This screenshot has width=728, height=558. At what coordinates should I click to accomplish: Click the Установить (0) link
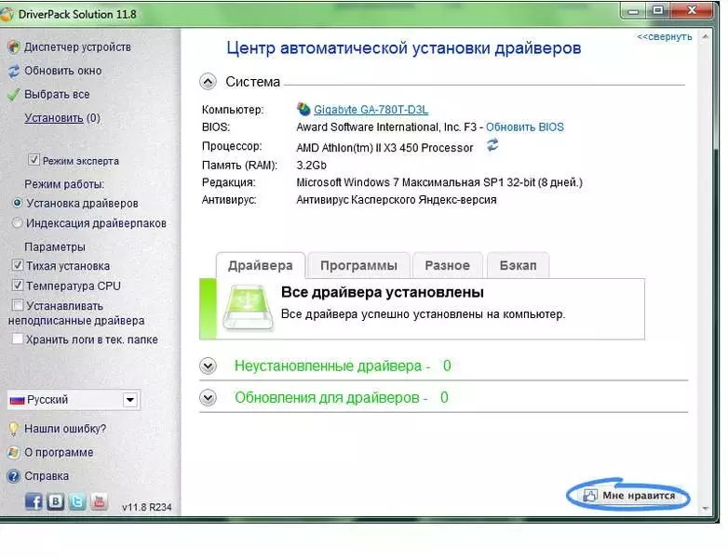coord(62,118)
